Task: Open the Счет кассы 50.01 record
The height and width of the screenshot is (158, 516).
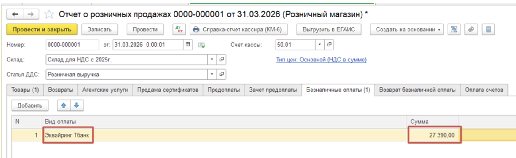Action: [329, 45]
